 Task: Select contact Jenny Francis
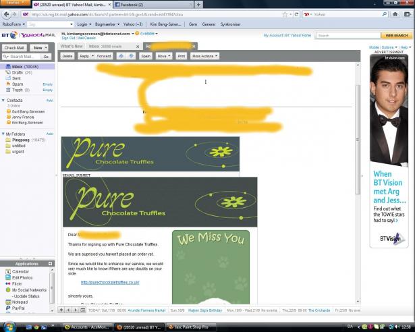tap(23, 117)
